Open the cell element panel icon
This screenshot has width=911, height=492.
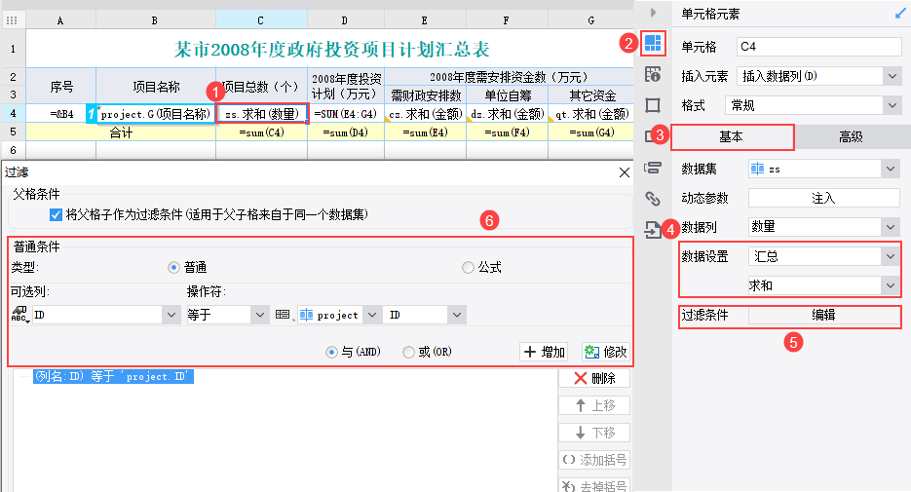pos(653,43)
